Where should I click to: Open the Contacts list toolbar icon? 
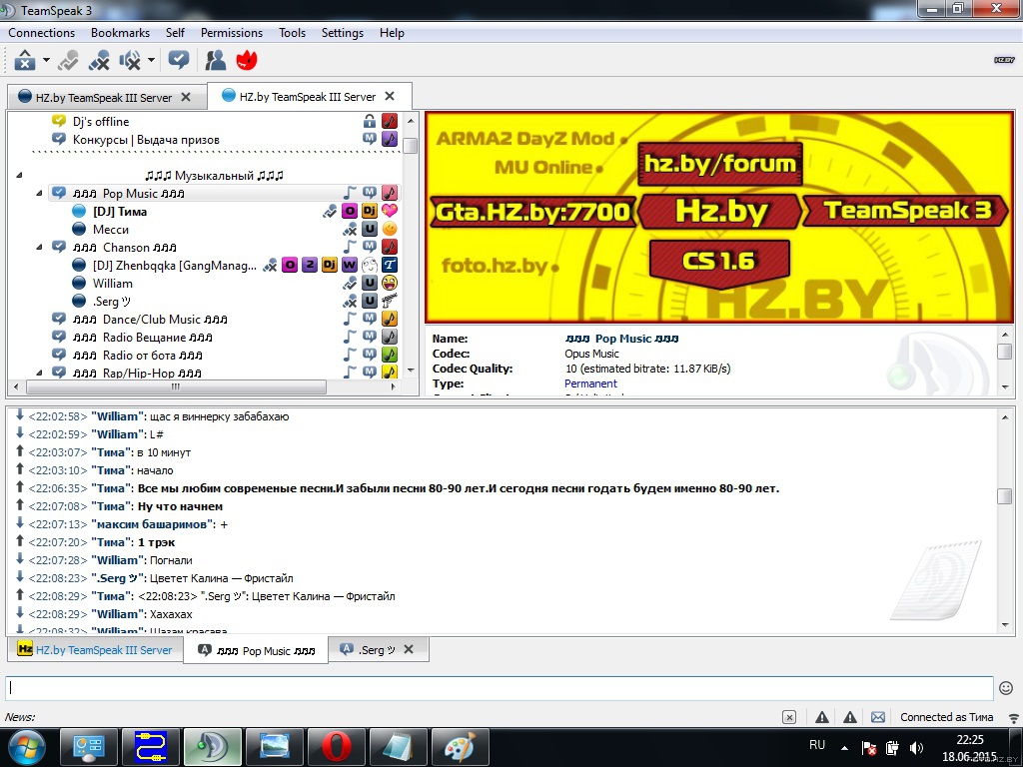coord(216,60)
